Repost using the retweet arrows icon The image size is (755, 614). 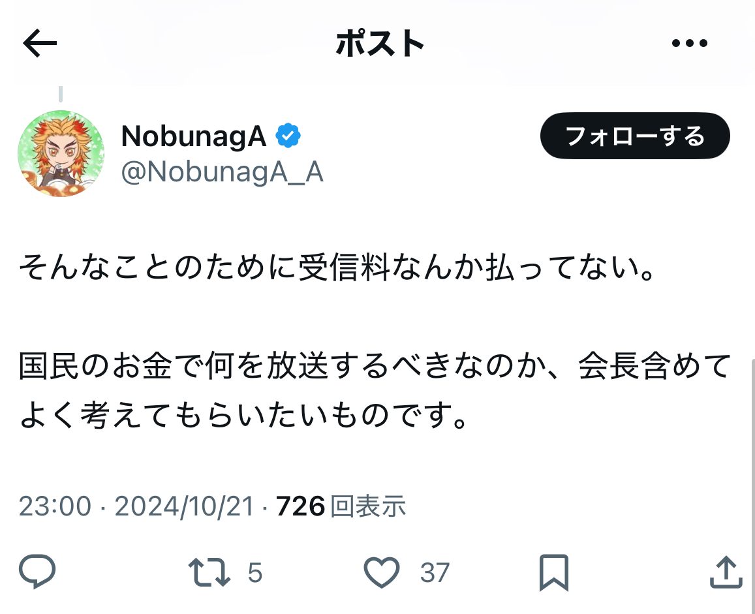pos(209,572)
